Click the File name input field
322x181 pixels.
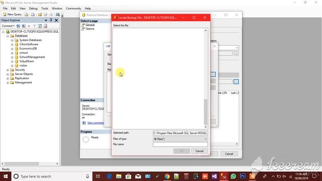pos(180,144)
